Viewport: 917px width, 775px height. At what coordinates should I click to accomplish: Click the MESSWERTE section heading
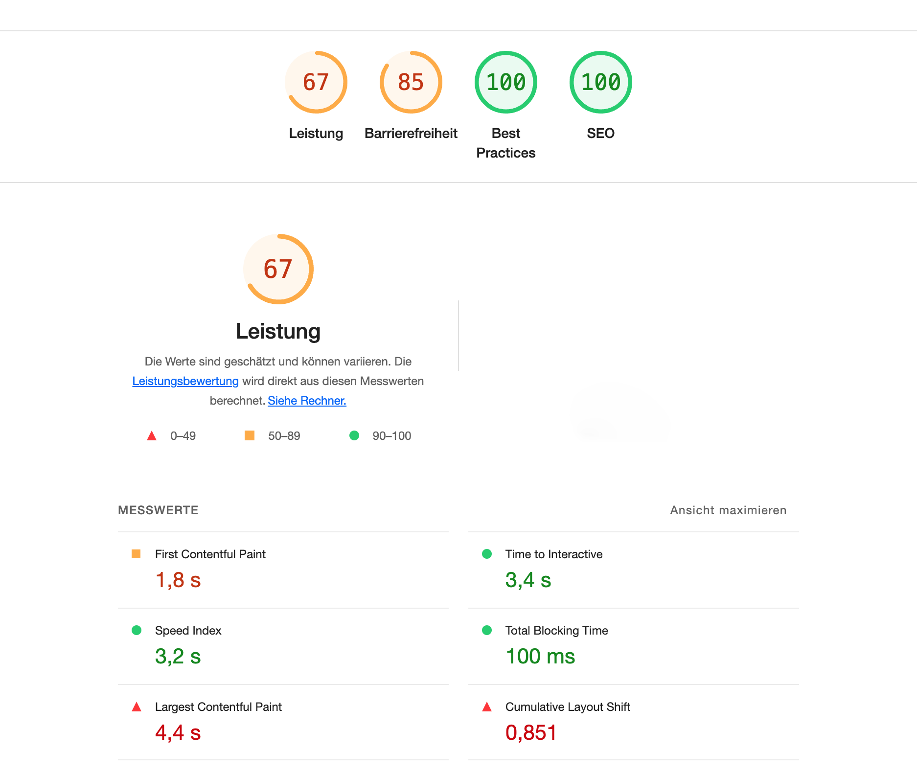[x=158, y=510]
